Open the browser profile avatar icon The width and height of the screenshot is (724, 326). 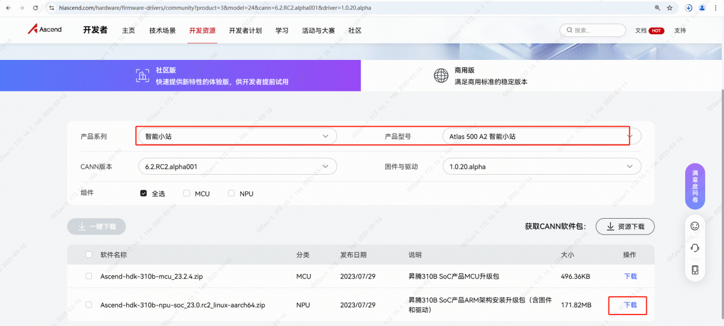tap(702, 8)
